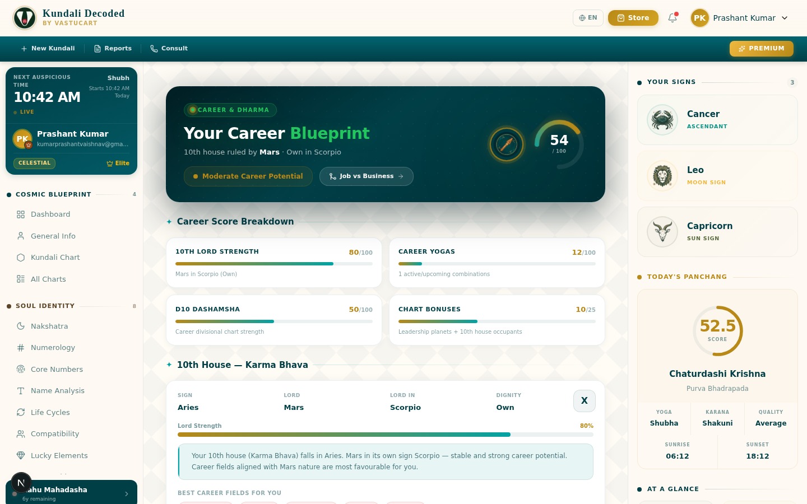807x504 pixels.
Task: Expand the Rahu Mahadasha panel chevron
Action: 127,493
